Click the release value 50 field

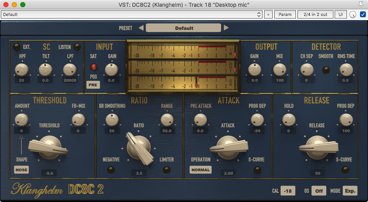[317, 173]
